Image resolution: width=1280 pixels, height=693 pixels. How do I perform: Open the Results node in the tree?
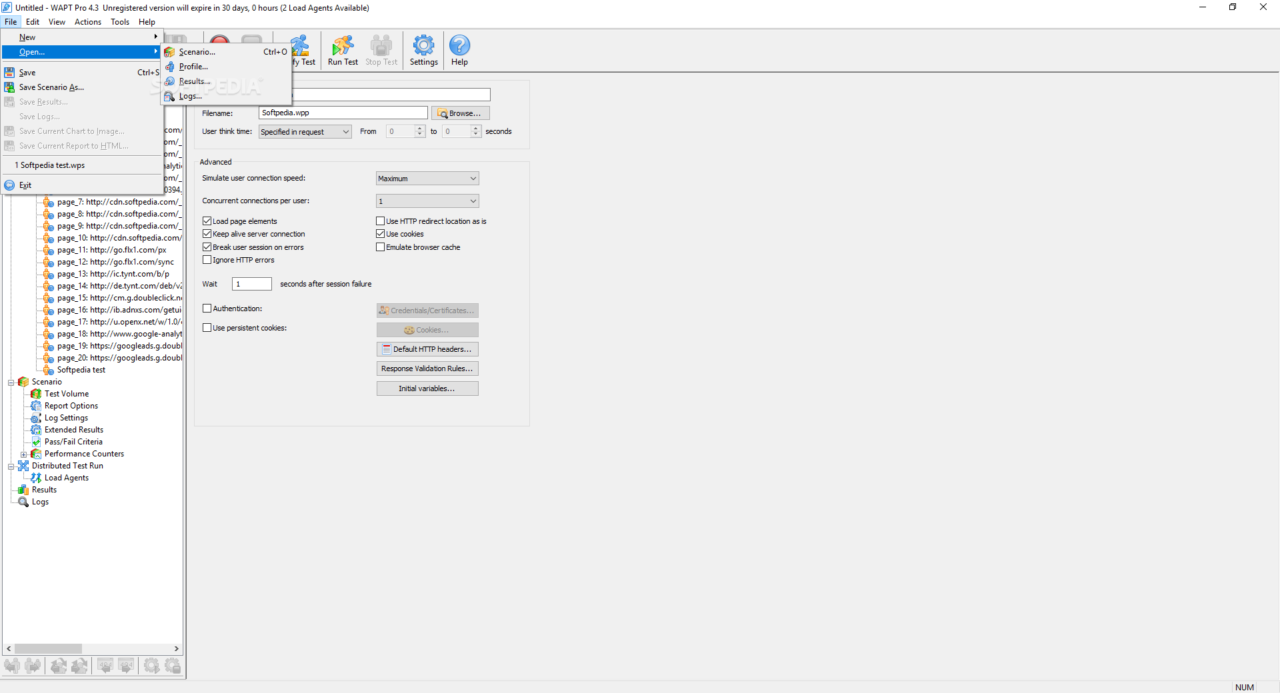[x=44, y=490]
